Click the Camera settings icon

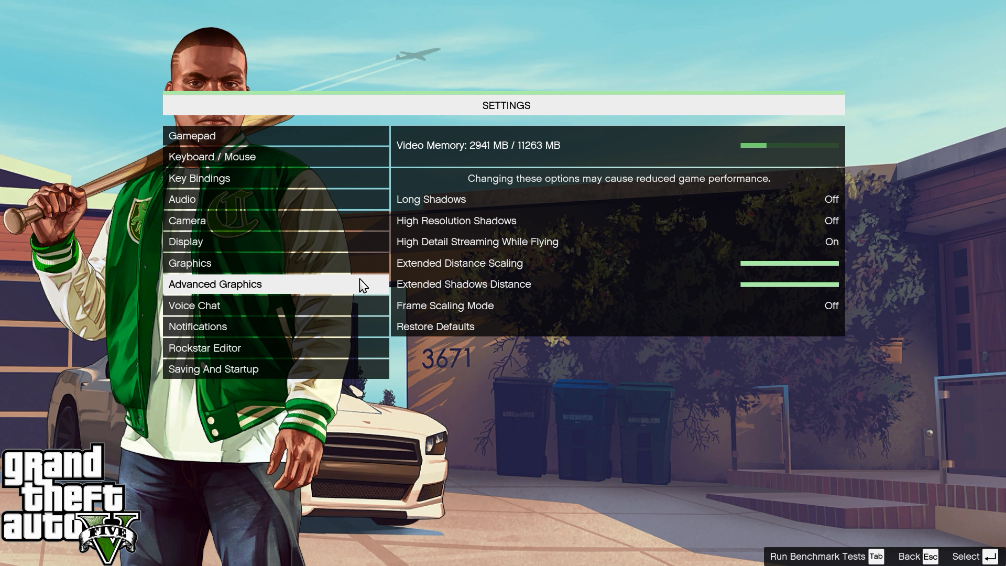(x=187, y=220)
